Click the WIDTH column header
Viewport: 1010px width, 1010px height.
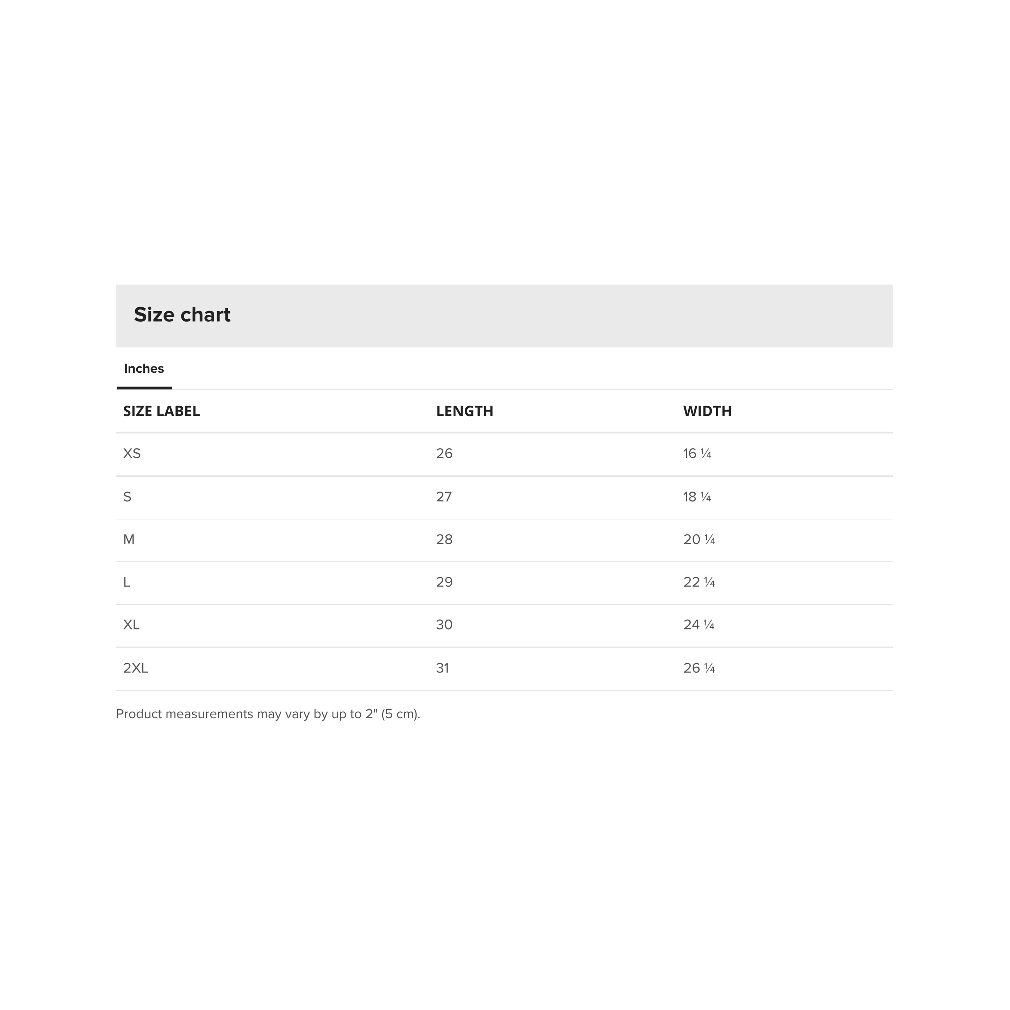(x=707, y=411)
